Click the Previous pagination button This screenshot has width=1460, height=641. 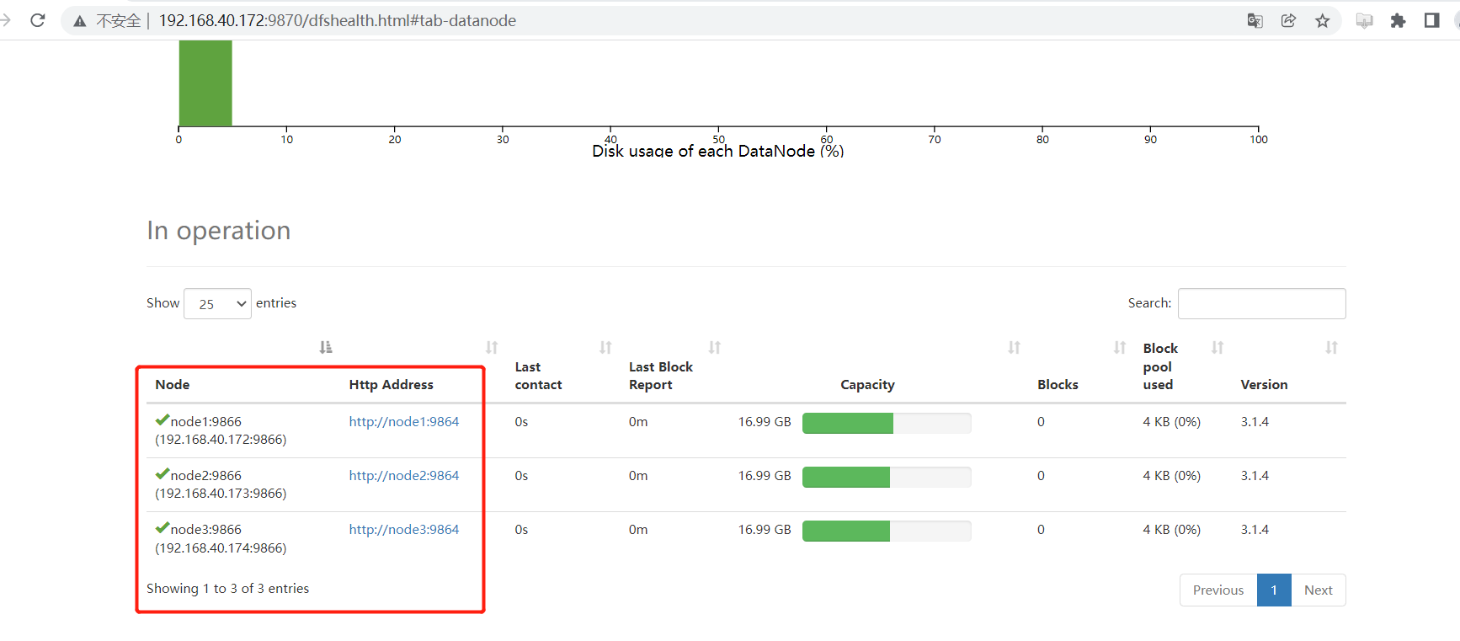[1218, 590]
